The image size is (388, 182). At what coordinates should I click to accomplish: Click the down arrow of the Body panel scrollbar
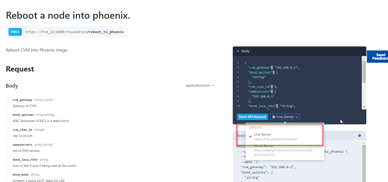pos(364,107)
